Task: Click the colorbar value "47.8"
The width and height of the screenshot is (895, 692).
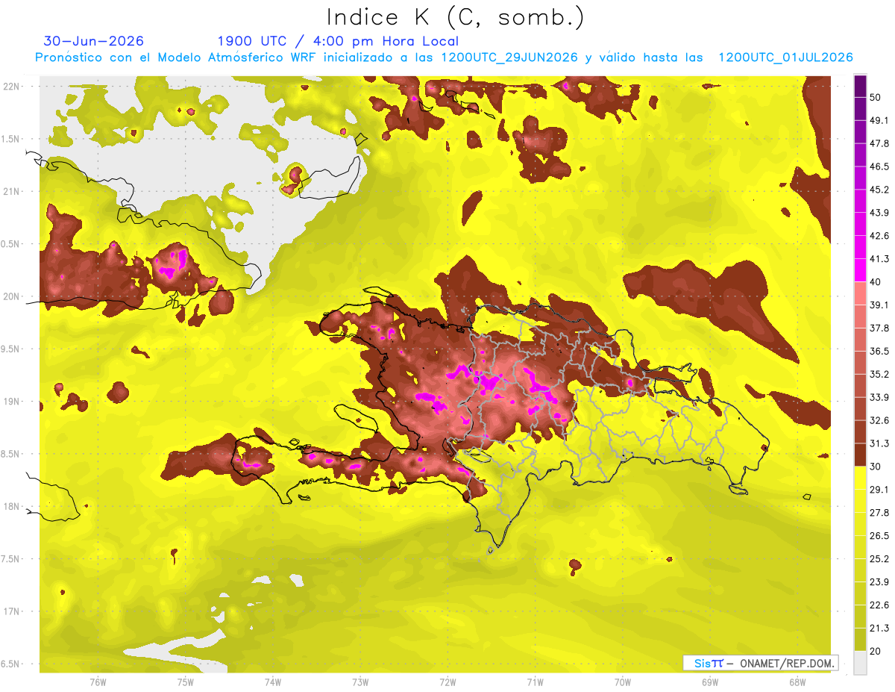Action: [x=879, y=143]
